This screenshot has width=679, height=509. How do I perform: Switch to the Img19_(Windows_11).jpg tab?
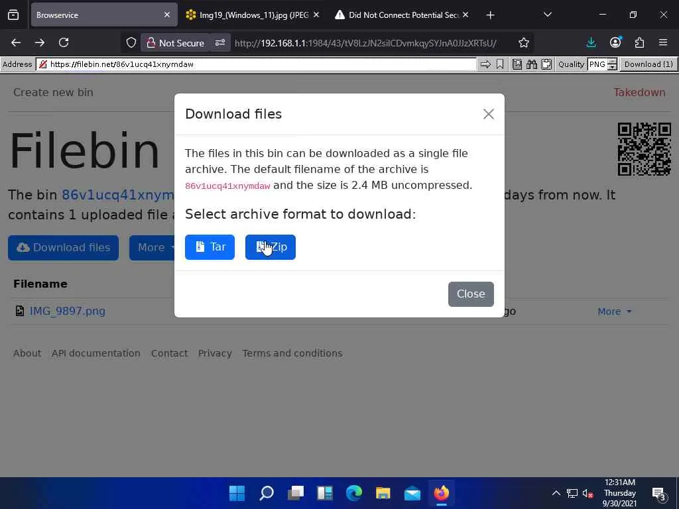[253, 15]
